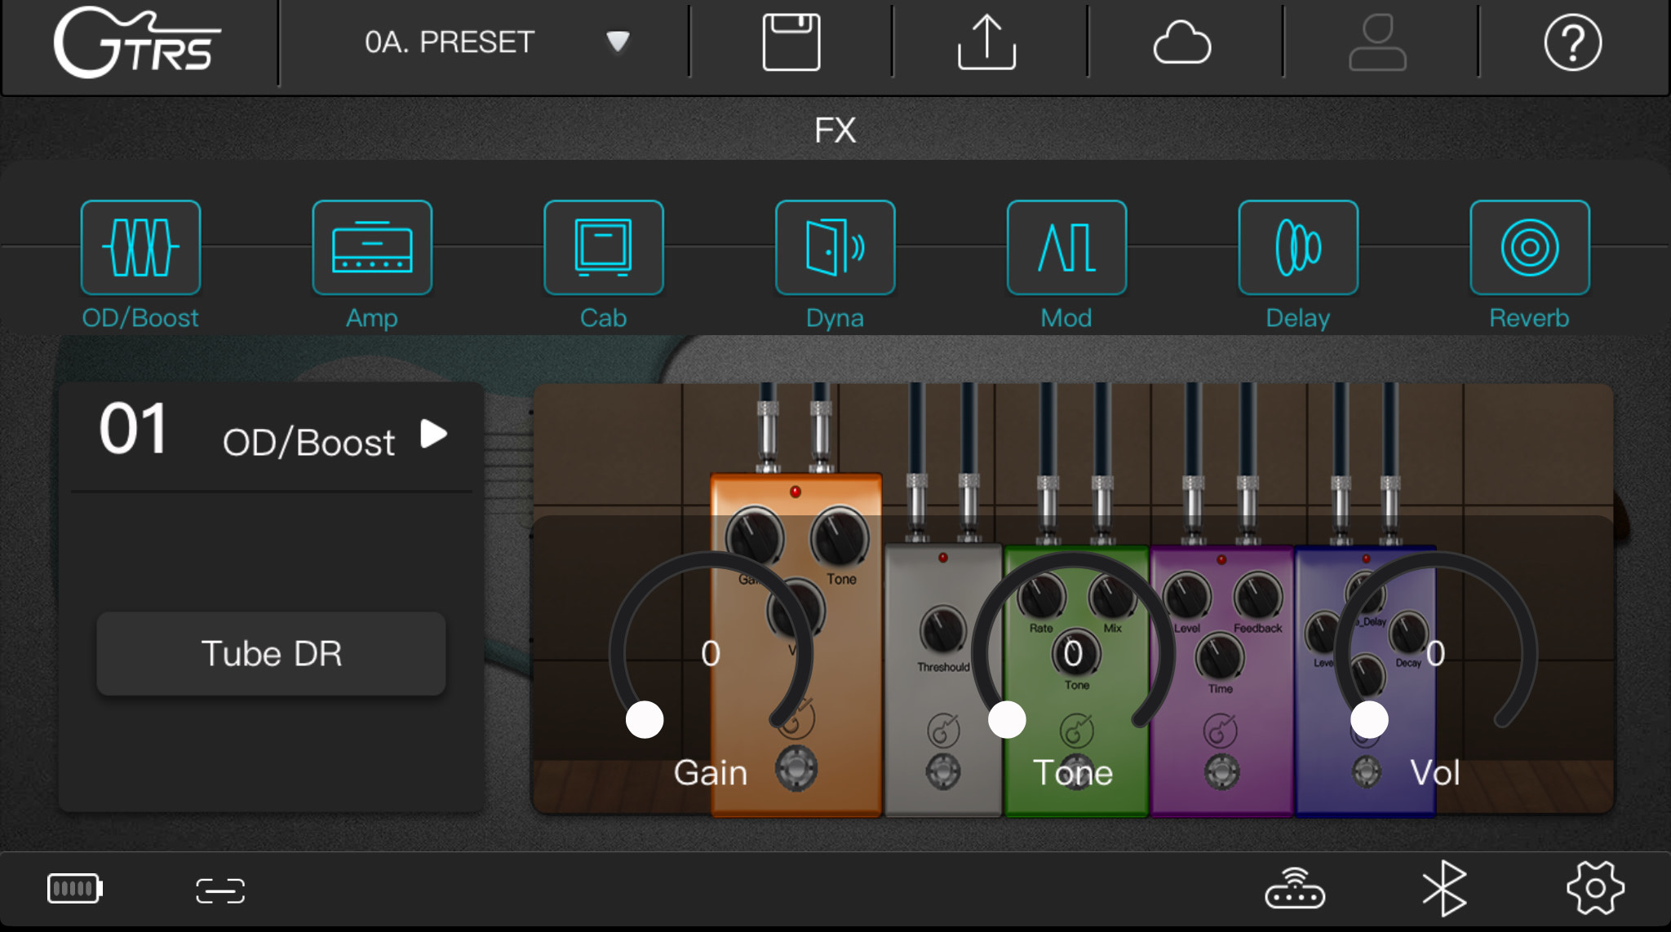
Task: Check the battery status icon
Action: tap(74, 889)
